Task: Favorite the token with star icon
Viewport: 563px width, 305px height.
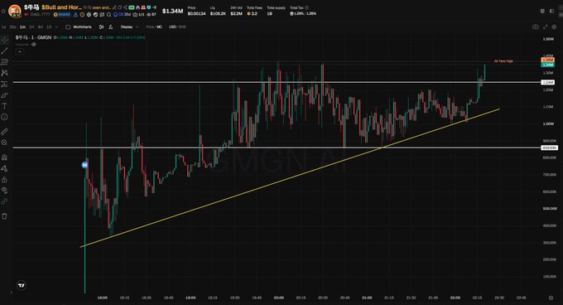Action: coord(3,11)
